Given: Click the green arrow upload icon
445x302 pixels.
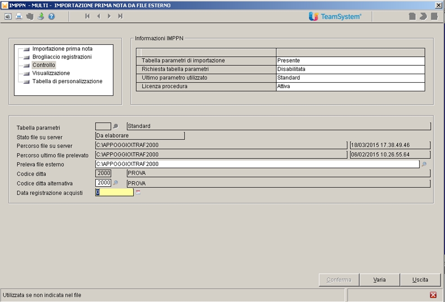Looking at the screenshot, I should click(41, 17).
